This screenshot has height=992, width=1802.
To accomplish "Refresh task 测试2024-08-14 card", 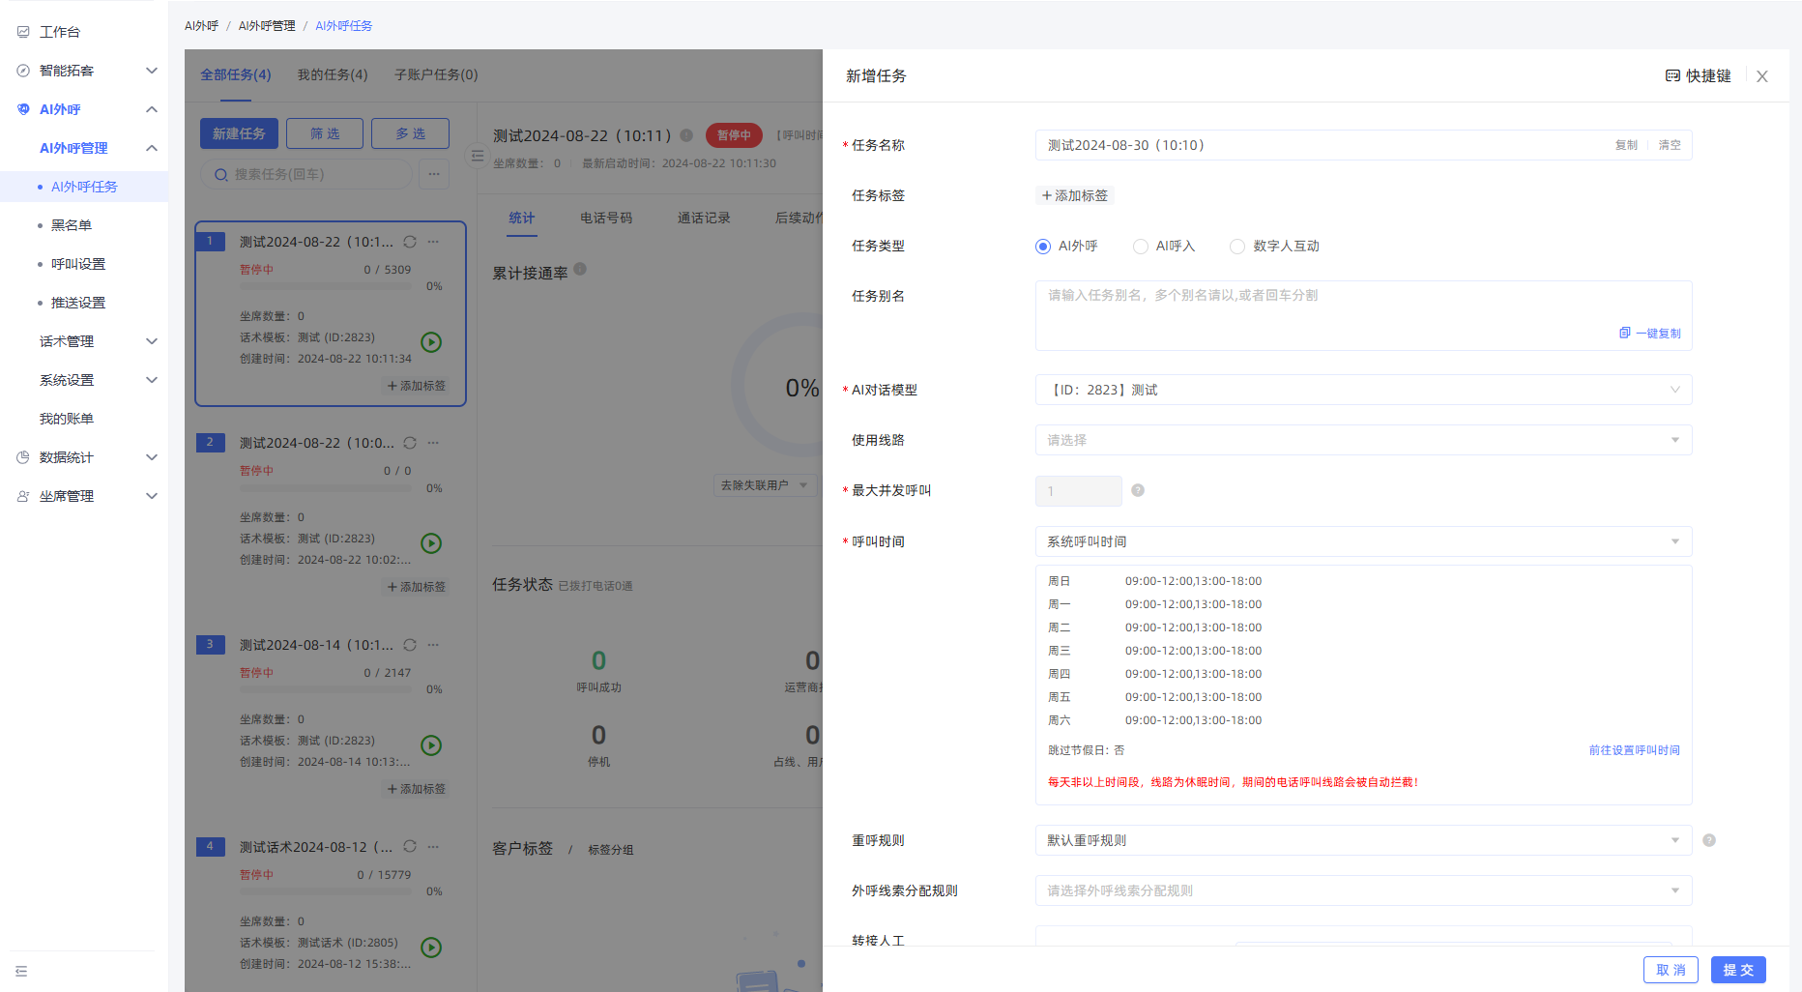I will pyautogui.click(x=410, y=645).
